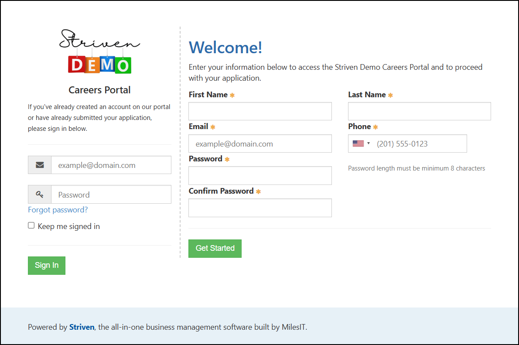Viewport: 519px width, 345px height.
Task: Click into the Last Name field
Action: (x=420, y=111)
